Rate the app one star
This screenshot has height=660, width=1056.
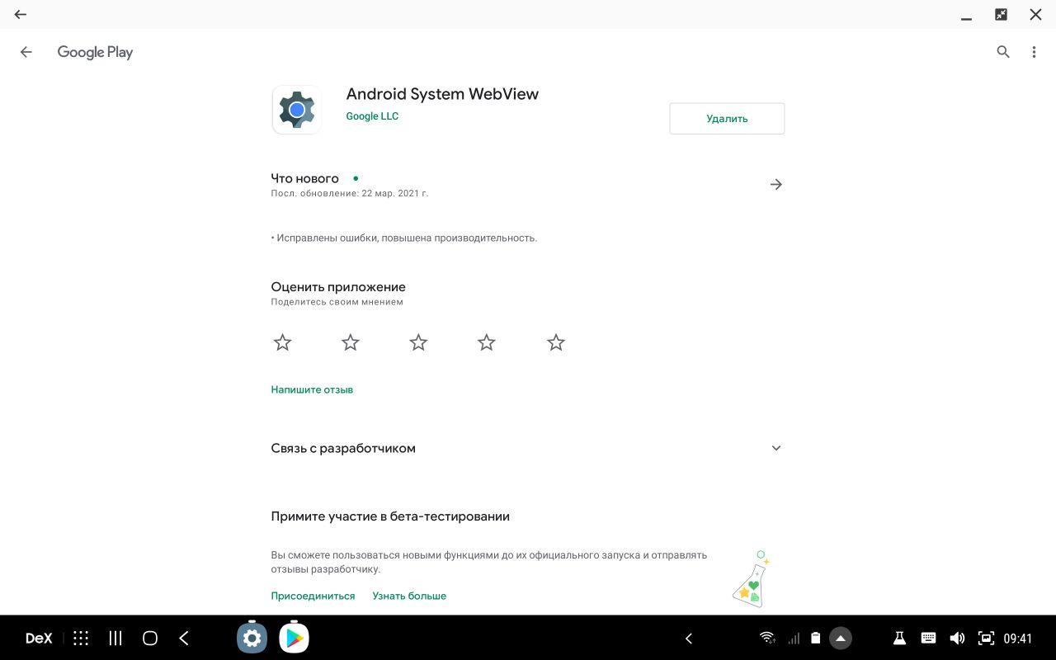coord(282,342)
